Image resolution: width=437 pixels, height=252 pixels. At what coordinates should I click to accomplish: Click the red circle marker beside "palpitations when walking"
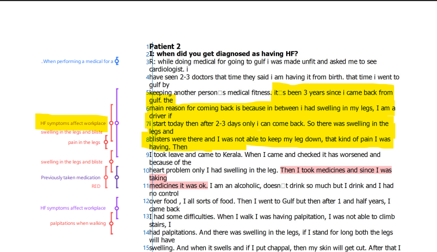[112, 223]
